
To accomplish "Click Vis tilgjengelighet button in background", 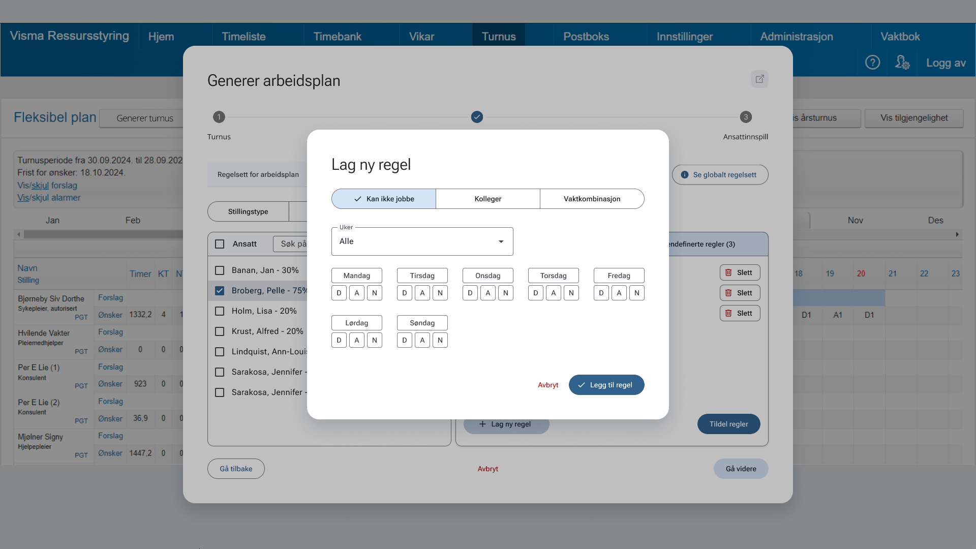I will (x=914, y=118).
